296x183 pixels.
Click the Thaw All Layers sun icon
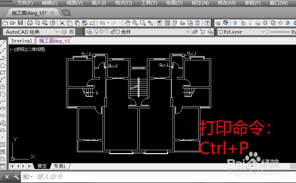pos(281,23)
